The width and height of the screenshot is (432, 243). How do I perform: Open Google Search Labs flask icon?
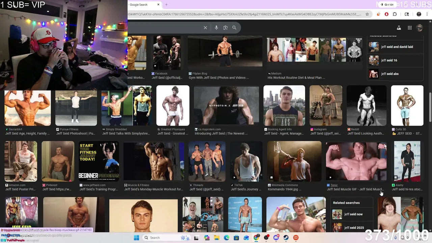[399, 28]
